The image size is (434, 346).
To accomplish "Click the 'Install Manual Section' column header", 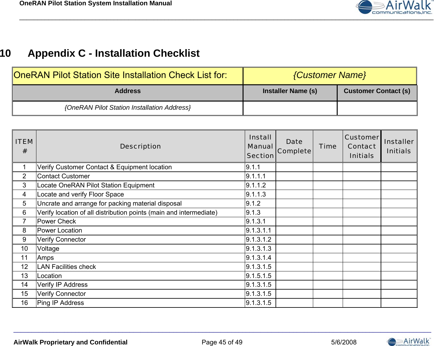I will pyautogui.click(x=260, y=146).
